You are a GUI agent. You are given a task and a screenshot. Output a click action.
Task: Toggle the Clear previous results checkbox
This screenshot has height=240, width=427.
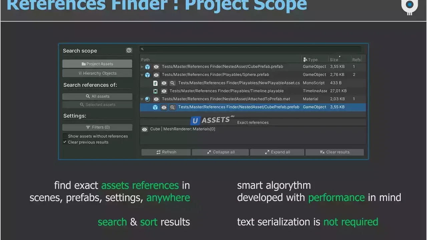(x=65, y=142)
